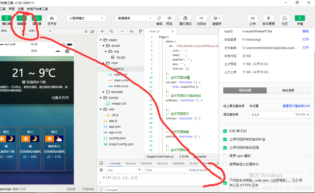Expand the (3) array console output
The height and width of the screenshot is (193, 315).
tap(104, 177)
